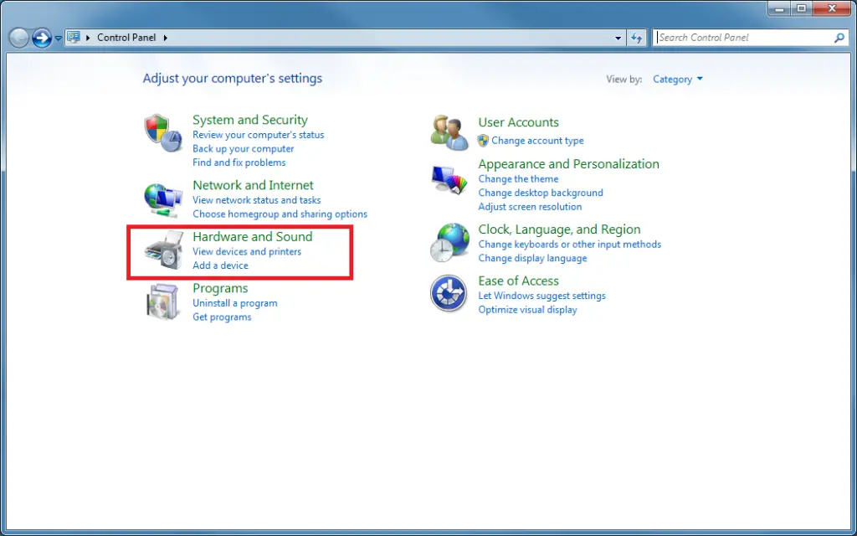
Task: Close the Control Panel window
Action: coord(832,8)
